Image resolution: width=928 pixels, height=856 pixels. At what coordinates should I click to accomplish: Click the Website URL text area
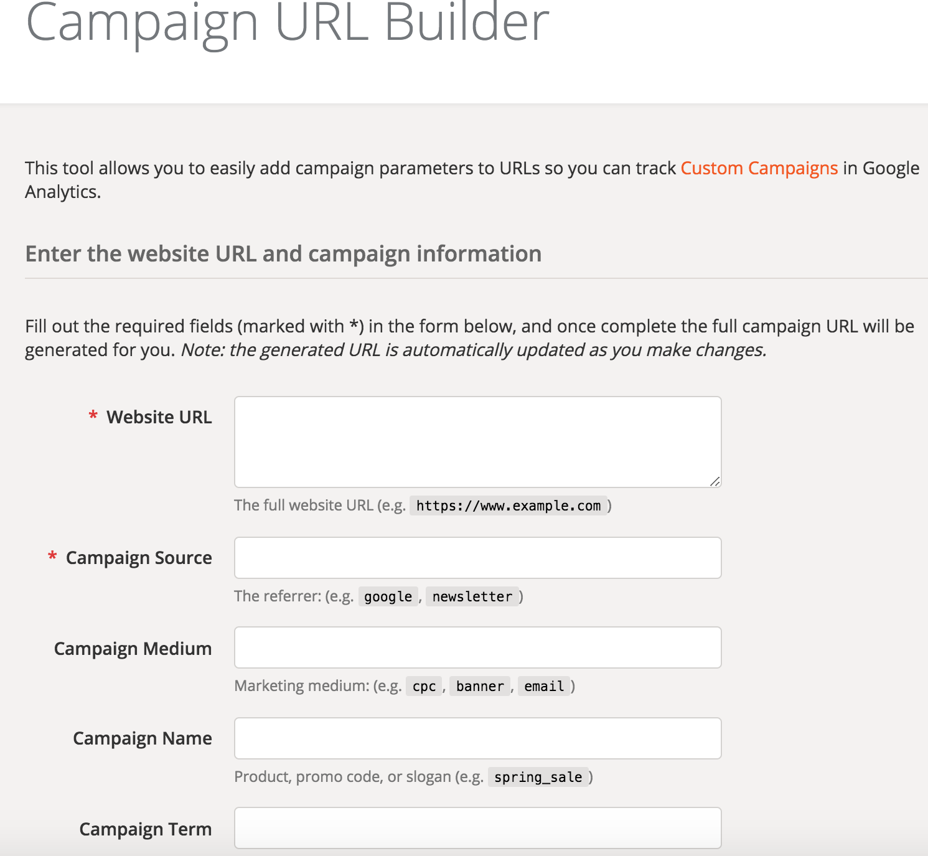[x=477, y=441]
